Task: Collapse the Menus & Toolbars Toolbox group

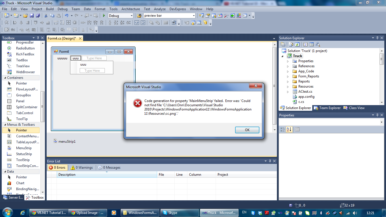Action: [x=5, y=125]
